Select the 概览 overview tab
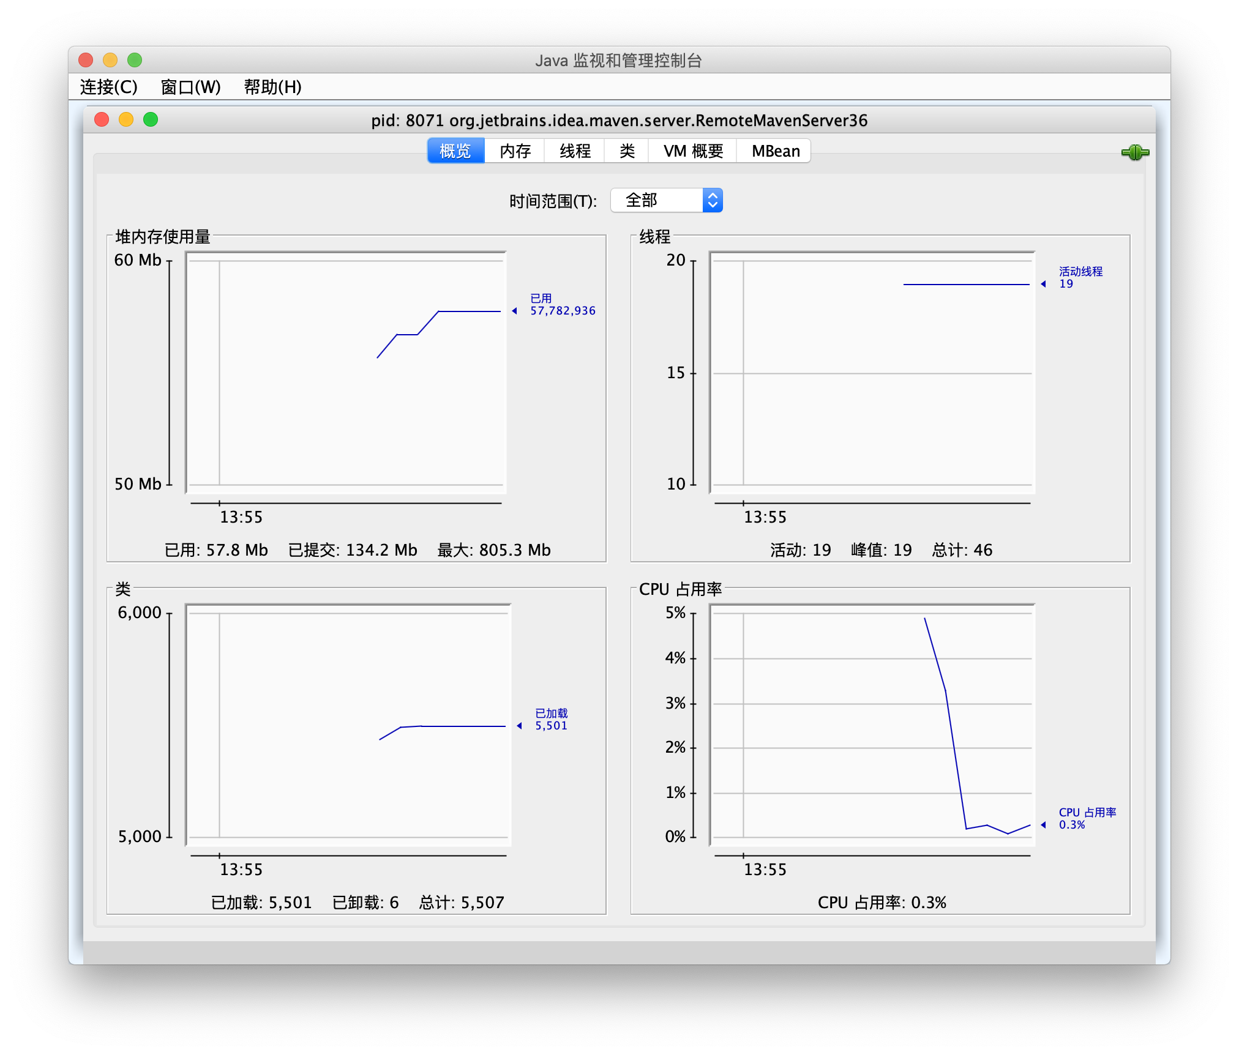Screen dimensions: 1239x1055 [x=455, y=151]
